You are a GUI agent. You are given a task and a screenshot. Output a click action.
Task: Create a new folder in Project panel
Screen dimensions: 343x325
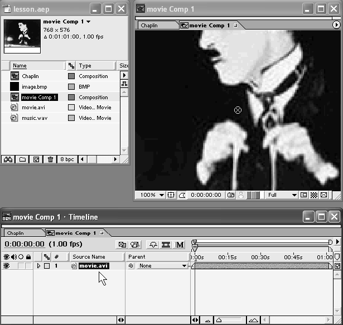(22, 159)
